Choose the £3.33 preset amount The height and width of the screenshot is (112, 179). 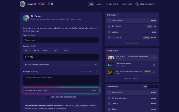coord(27,50)
